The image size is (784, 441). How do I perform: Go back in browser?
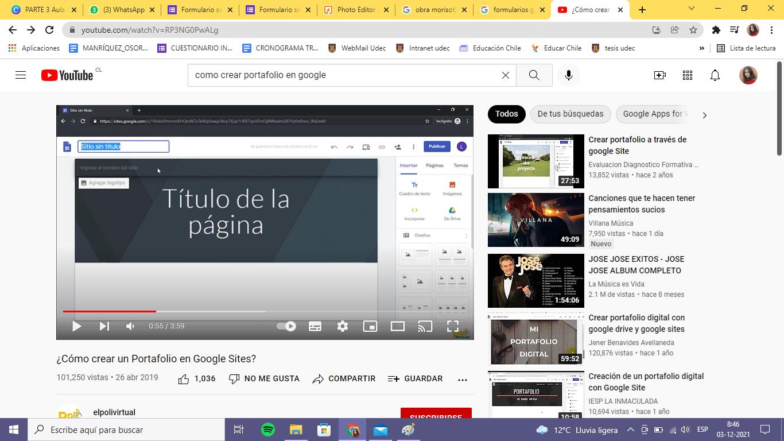tap(13, 30)
